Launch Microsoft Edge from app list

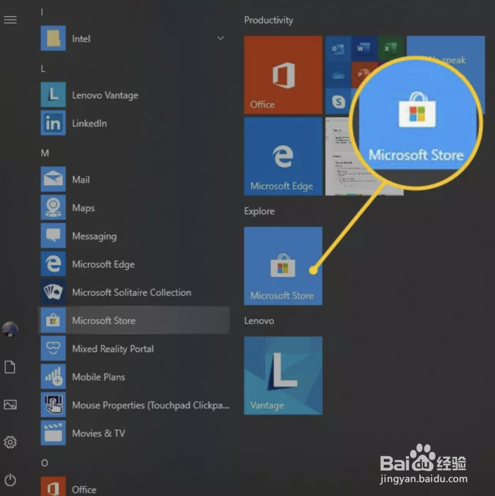pos(135,264)
